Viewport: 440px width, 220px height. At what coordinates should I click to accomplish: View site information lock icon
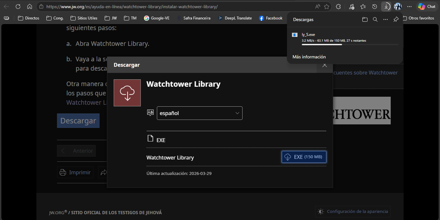41,7
